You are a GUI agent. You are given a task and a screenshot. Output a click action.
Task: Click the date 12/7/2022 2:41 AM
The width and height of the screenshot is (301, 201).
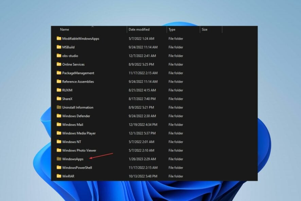pyautogui.click(x=142, y=56)
